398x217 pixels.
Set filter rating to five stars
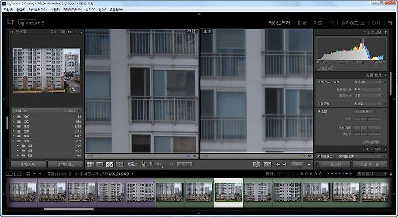(320, 173)
